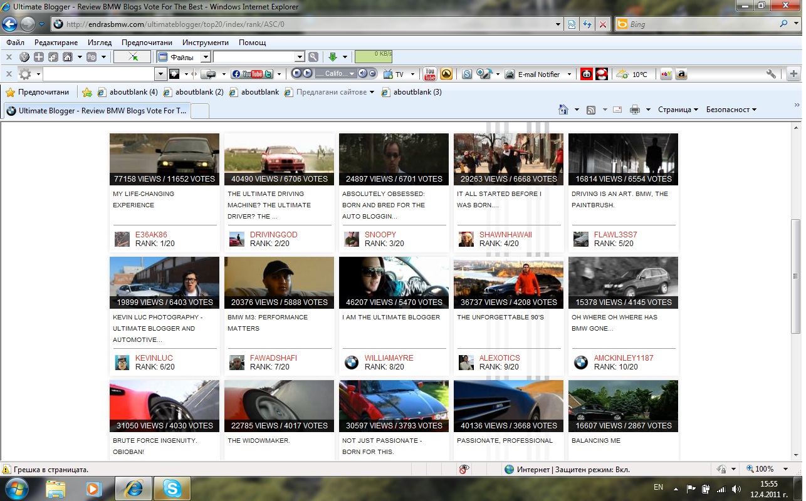
Task: Click the Read Mail icon in command bar
Action: point(617,110)
